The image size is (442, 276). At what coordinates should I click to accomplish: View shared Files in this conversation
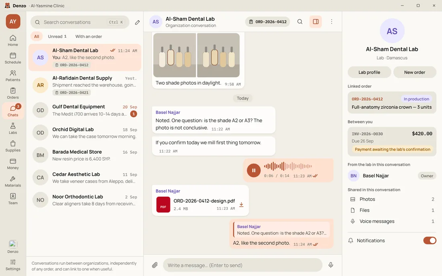pos(392,210)
